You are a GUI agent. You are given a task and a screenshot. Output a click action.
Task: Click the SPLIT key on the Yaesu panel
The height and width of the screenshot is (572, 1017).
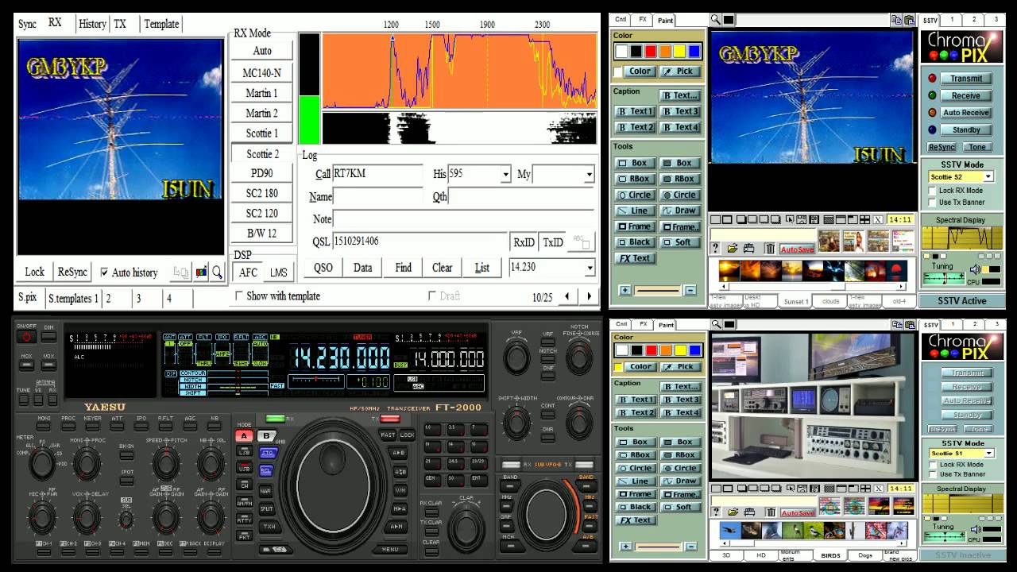pyautogui.click(x=267, y=508)
